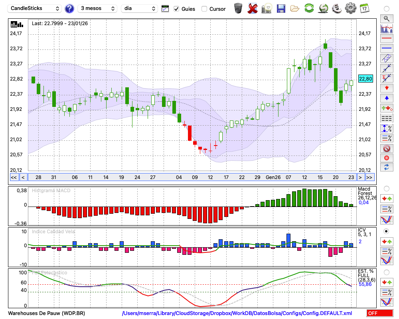Click the << jump backward navigation button

(x=14, y=177)
